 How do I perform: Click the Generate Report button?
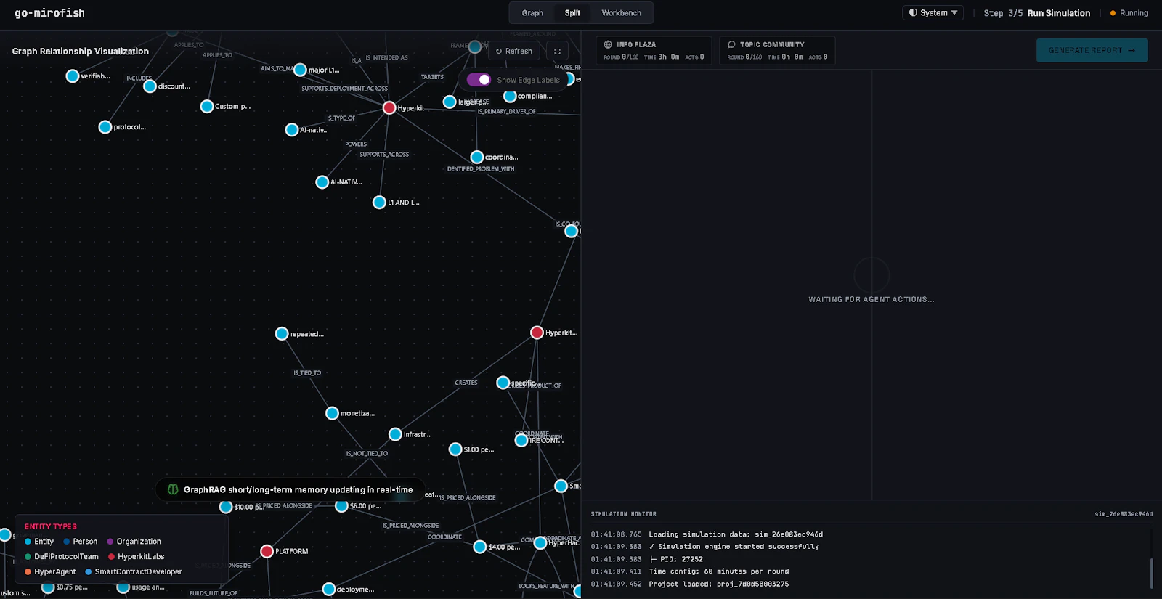(1092, 50)
